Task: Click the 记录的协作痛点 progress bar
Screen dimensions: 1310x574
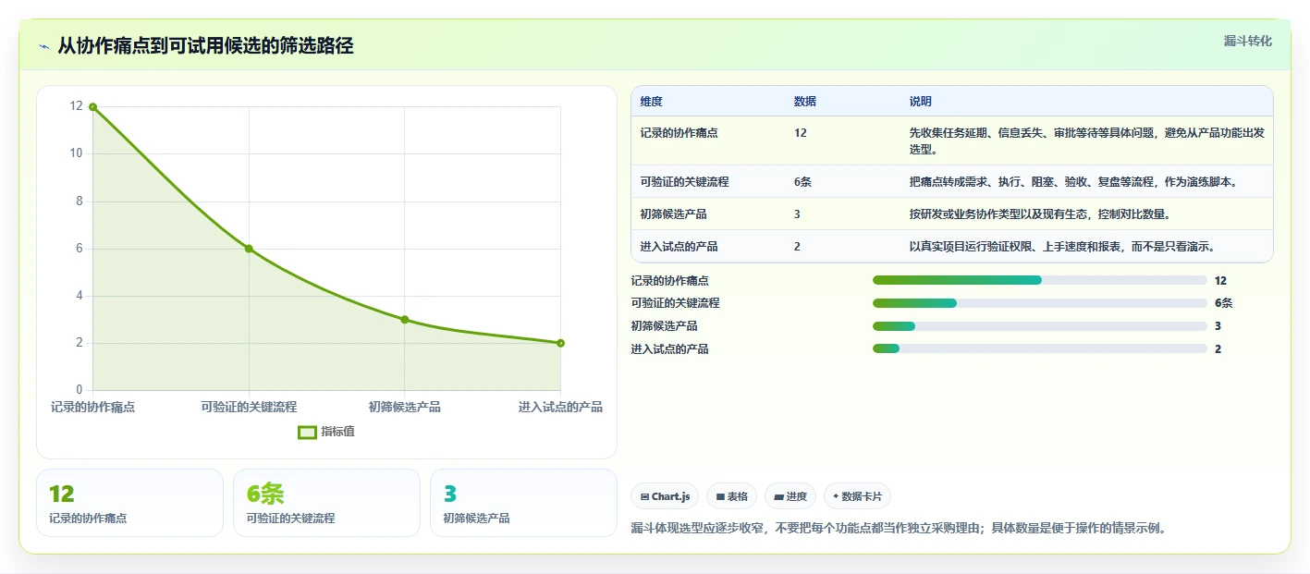Action: [x=1040, y=280]
